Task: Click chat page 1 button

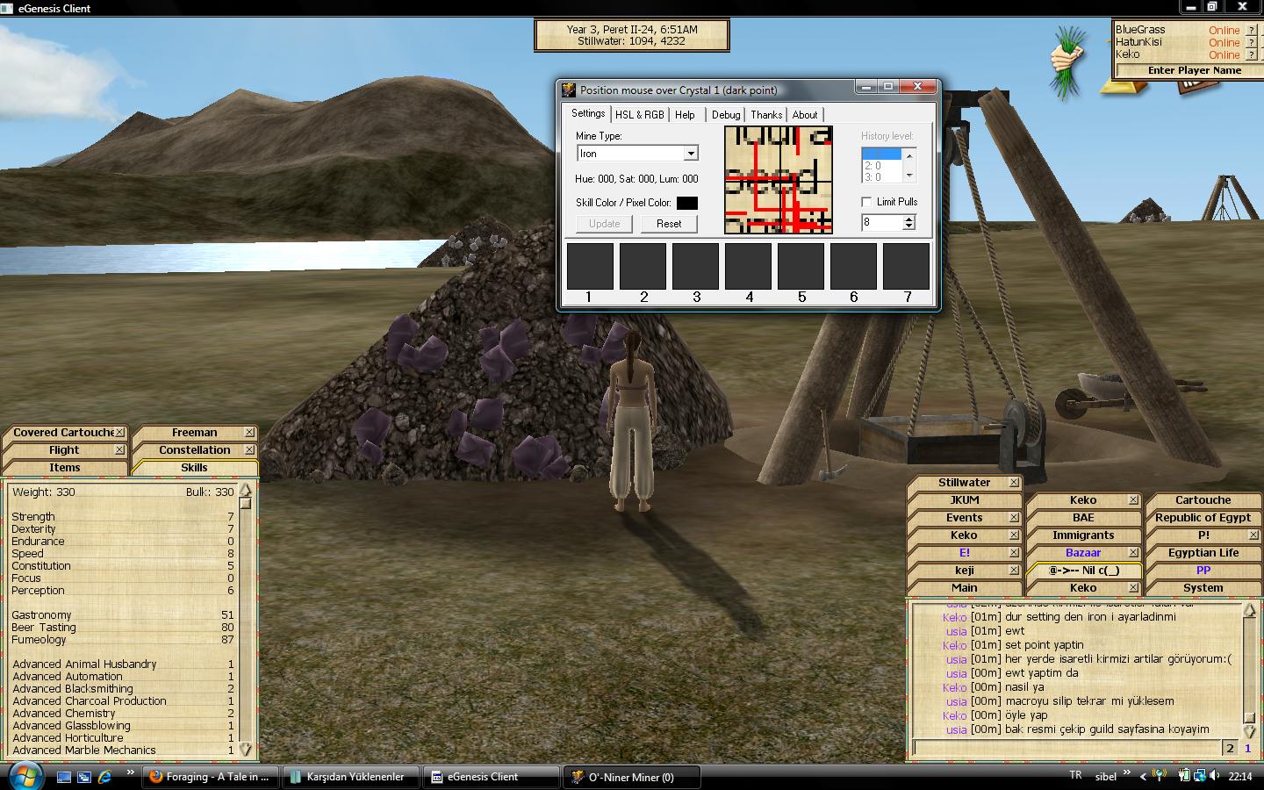Action: pyautogui.click(x=1247, y=748)
